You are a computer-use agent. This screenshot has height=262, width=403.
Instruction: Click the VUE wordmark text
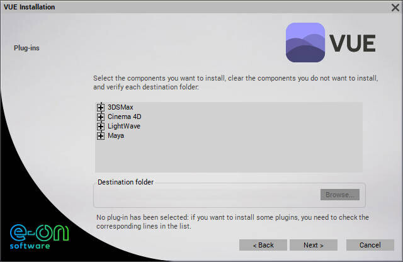[x=353, y=43]
